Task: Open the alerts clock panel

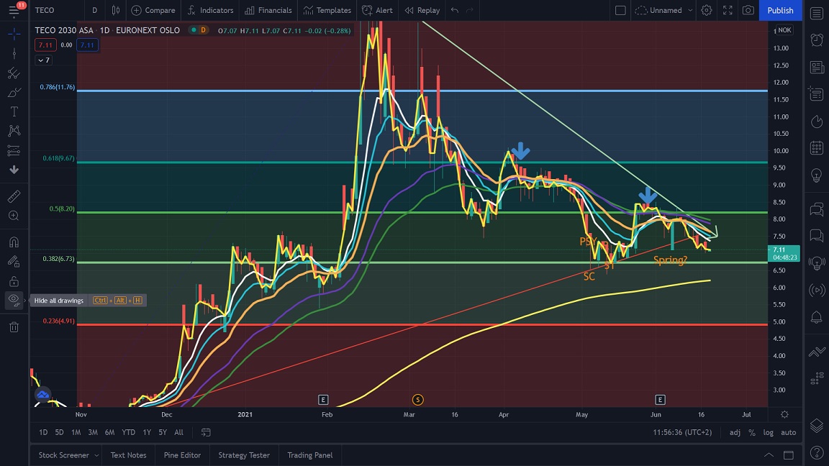Action: tap(817, 40)
